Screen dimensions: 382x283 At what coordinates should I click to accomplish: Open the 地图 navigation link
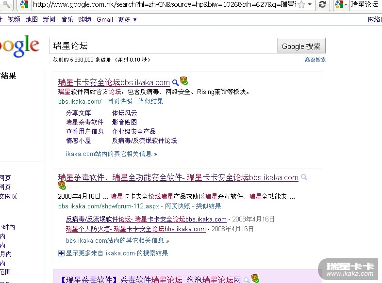32,19
